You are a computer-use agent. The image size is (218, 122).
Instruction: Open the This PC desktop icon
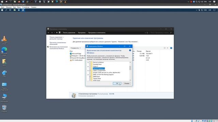coord(4,98)
